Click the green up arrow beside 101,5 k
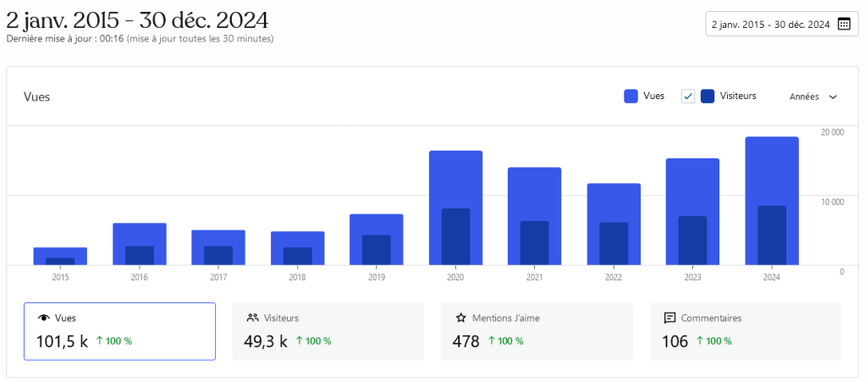865x382 pixels. click(99, 341)
